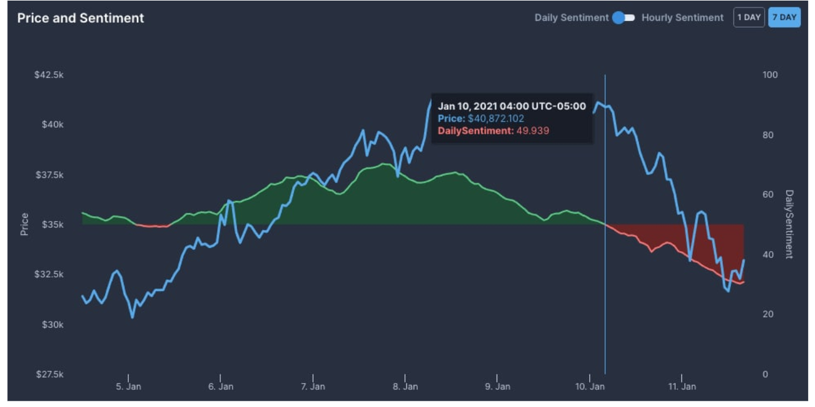Click the 5. Jan x-axis tick label
This screenshot has height=407, width=815.
[128, 387]
